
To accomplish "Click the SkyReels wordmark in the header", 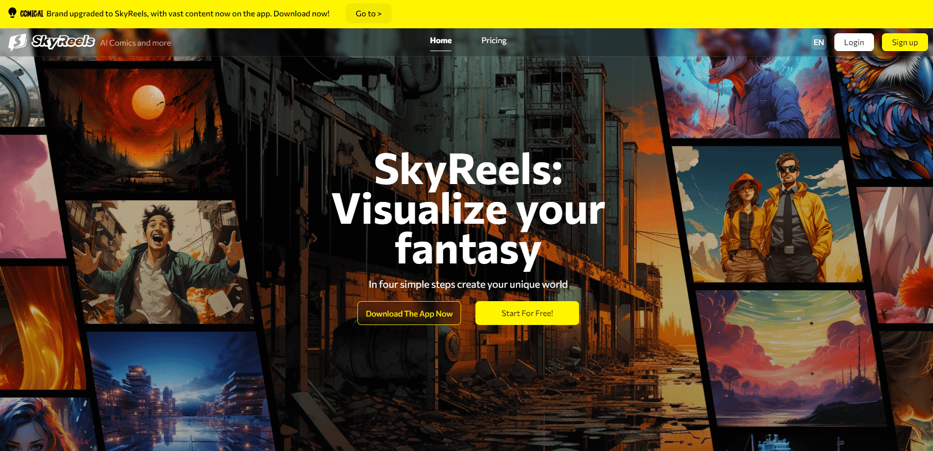I will [63, 42].
